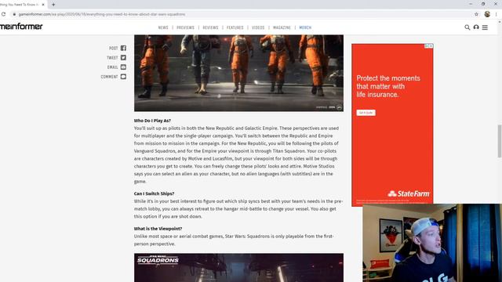Click the page vertical scrollbar thumb

pos(499,141)
